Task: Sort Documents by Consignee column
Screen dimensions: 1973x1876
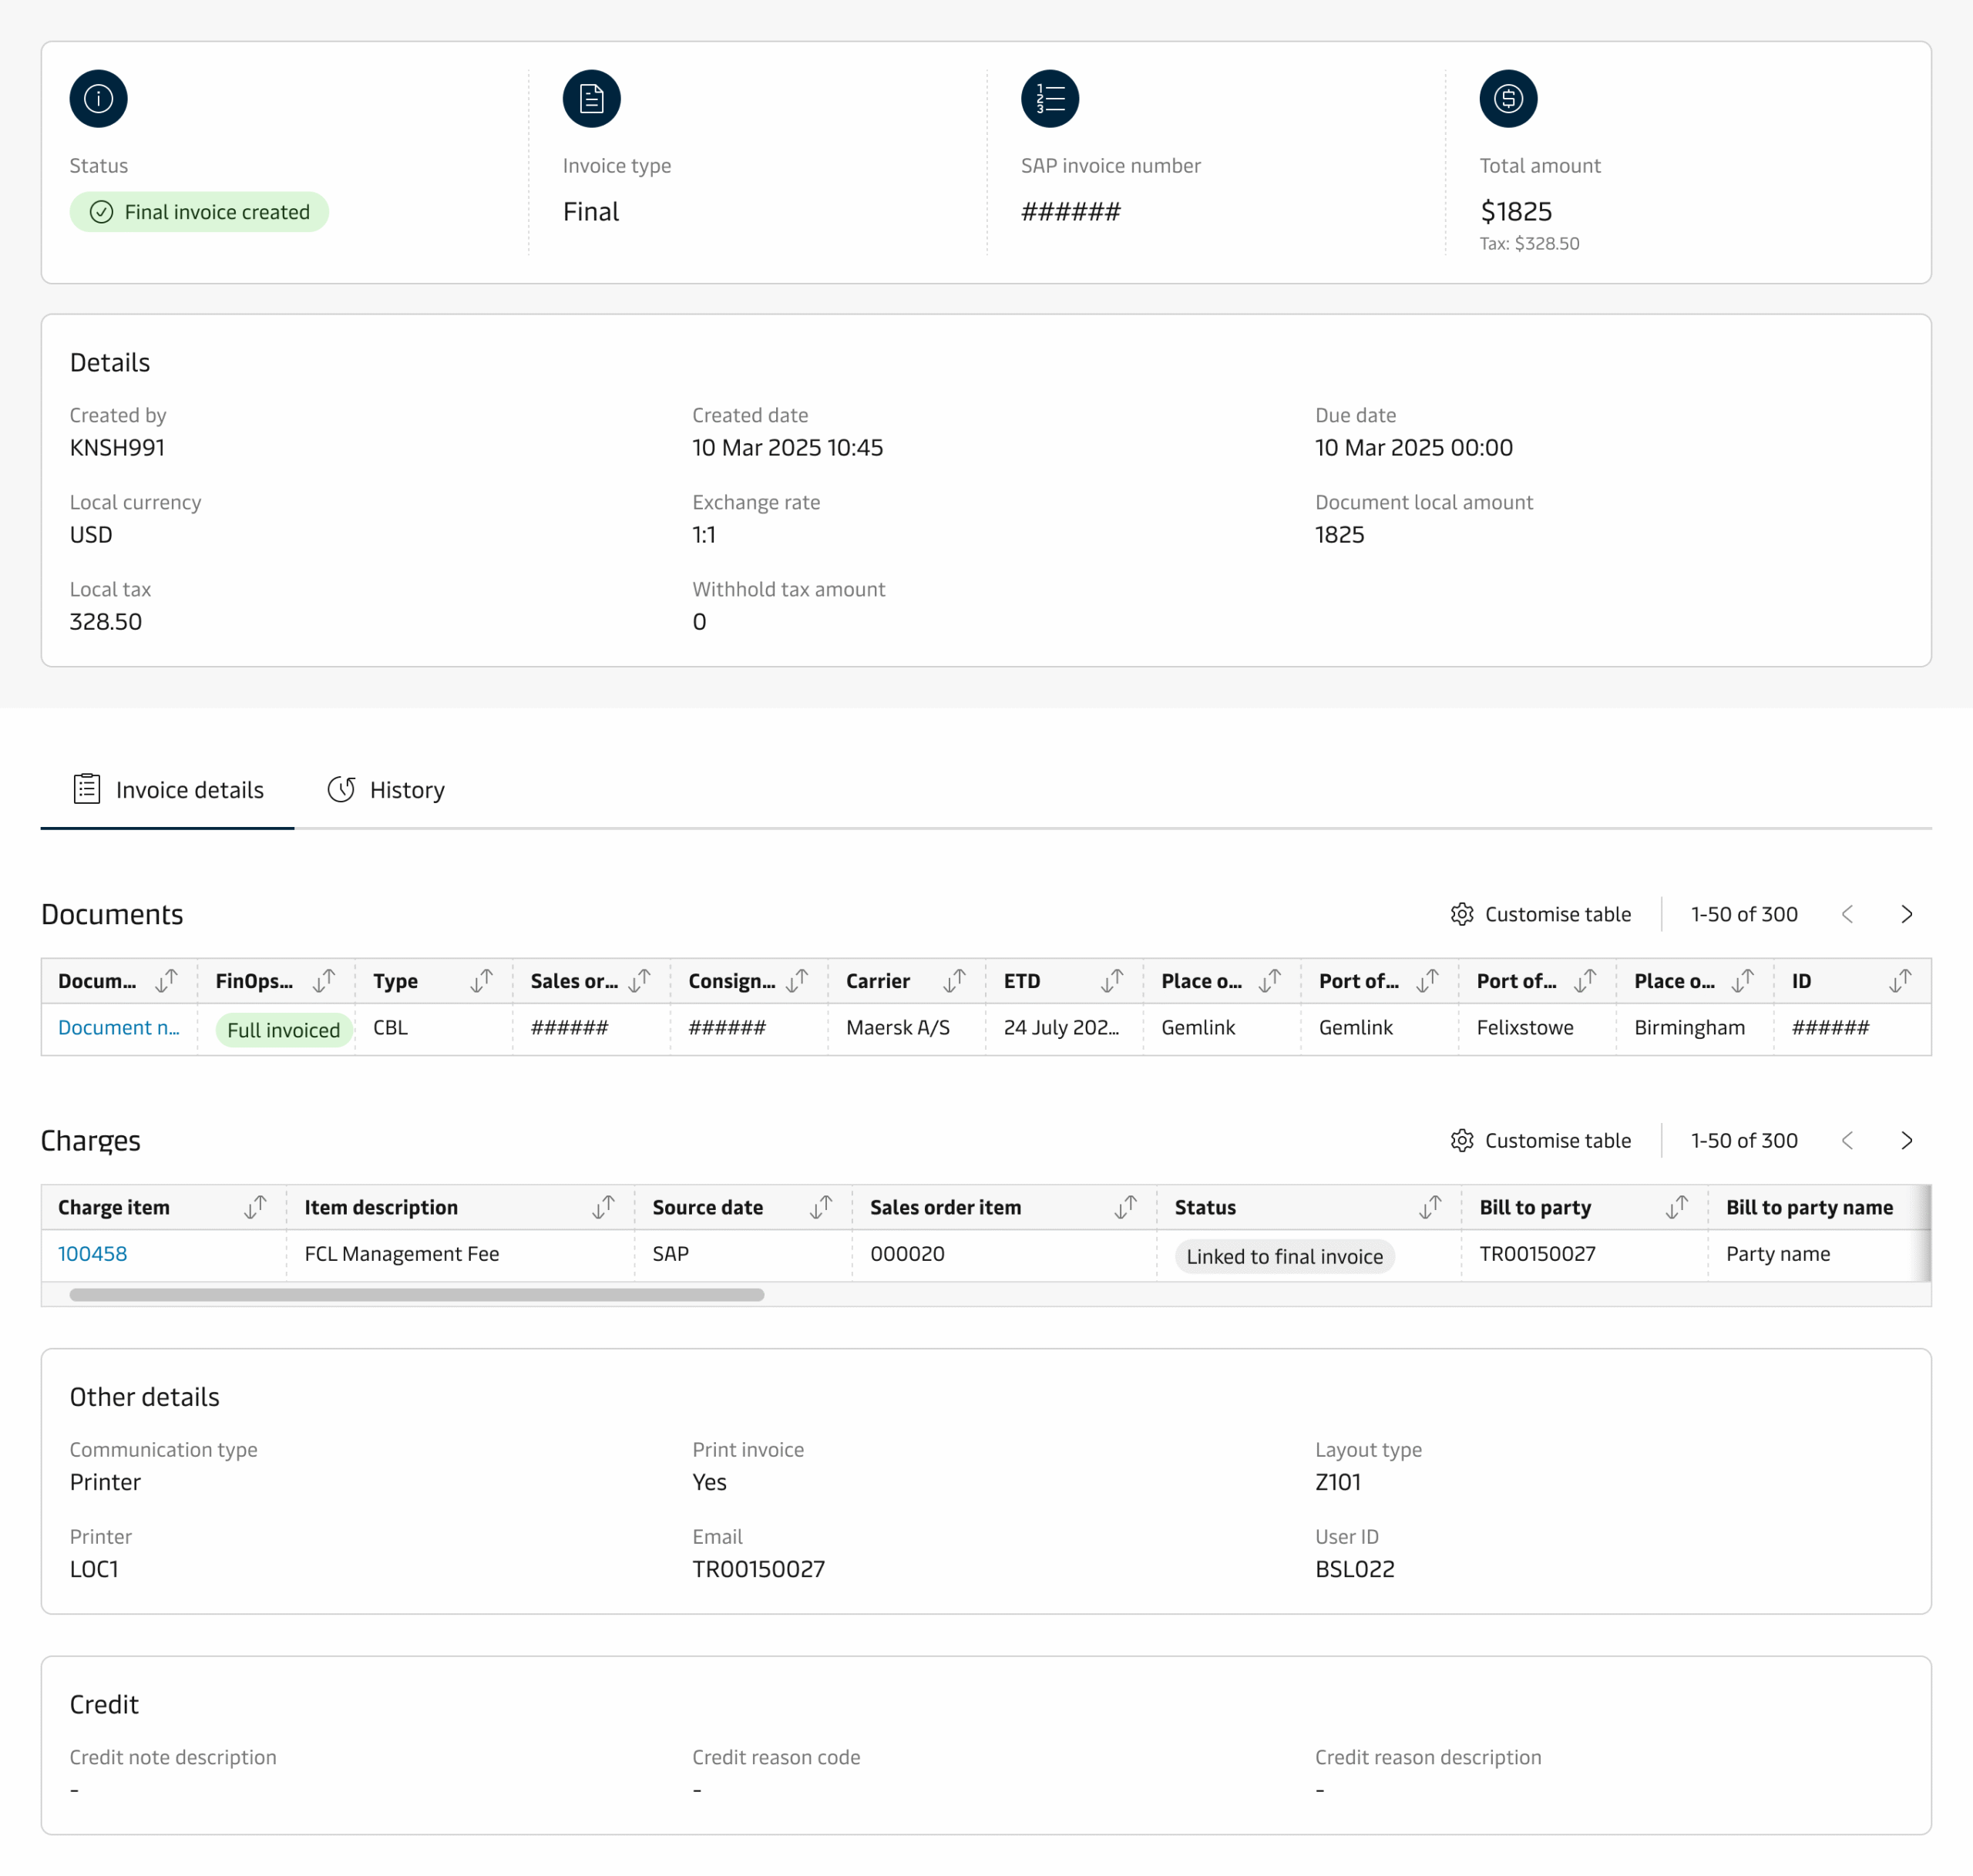Action: pos(797,981)
